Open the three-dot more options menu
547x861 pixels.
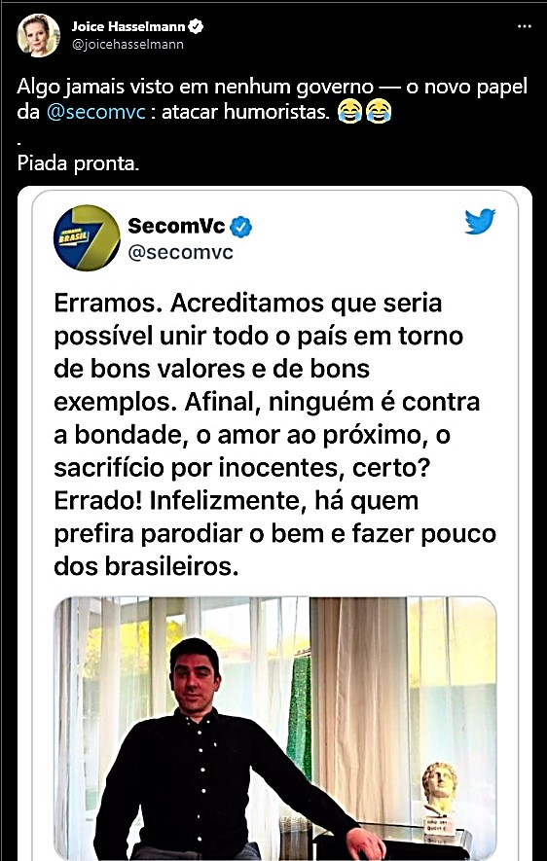tap(525, 26)
